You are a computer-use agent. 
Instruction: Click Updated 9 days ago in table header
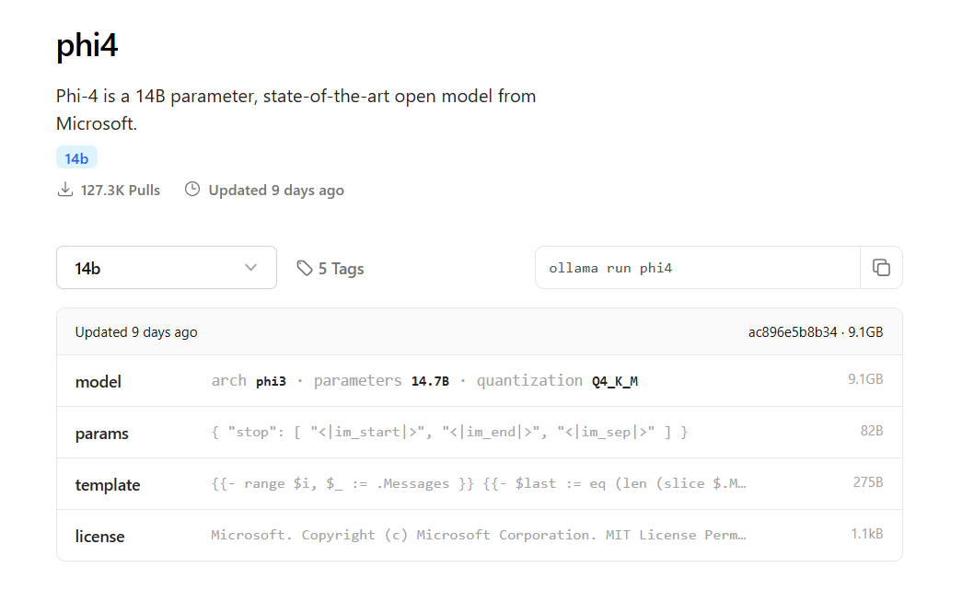136,332
